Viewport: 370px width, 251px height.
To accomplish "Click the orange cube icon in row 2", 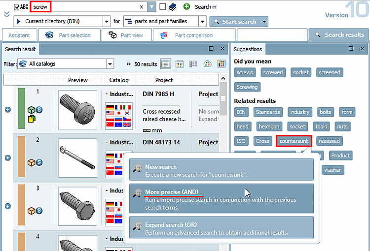I will coord(31,162).
